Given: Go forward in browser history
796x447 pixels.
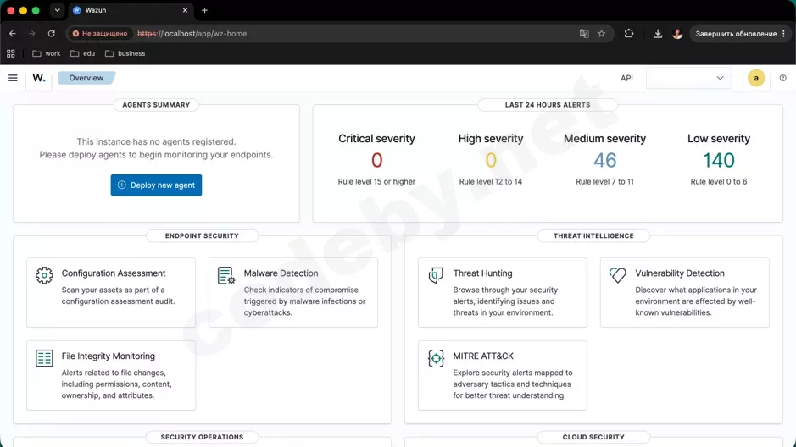Looking at the screenshot, I should pos(32,34).
